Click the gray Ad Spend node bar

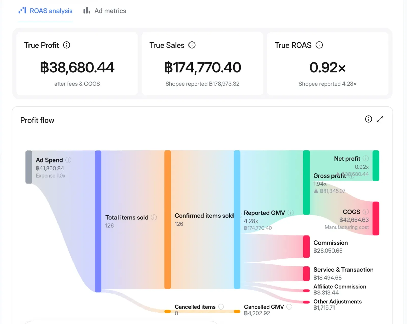[29, 167]
